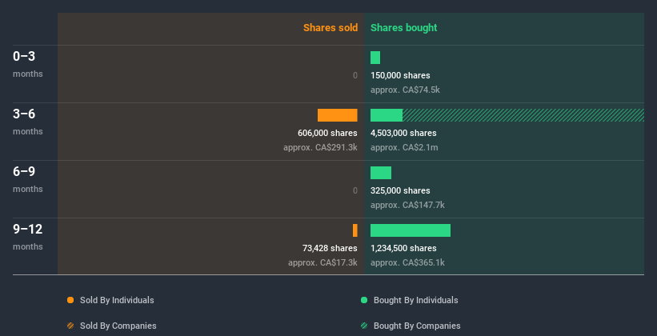Click the zero sold value in 6–9 row

point(355,190)
